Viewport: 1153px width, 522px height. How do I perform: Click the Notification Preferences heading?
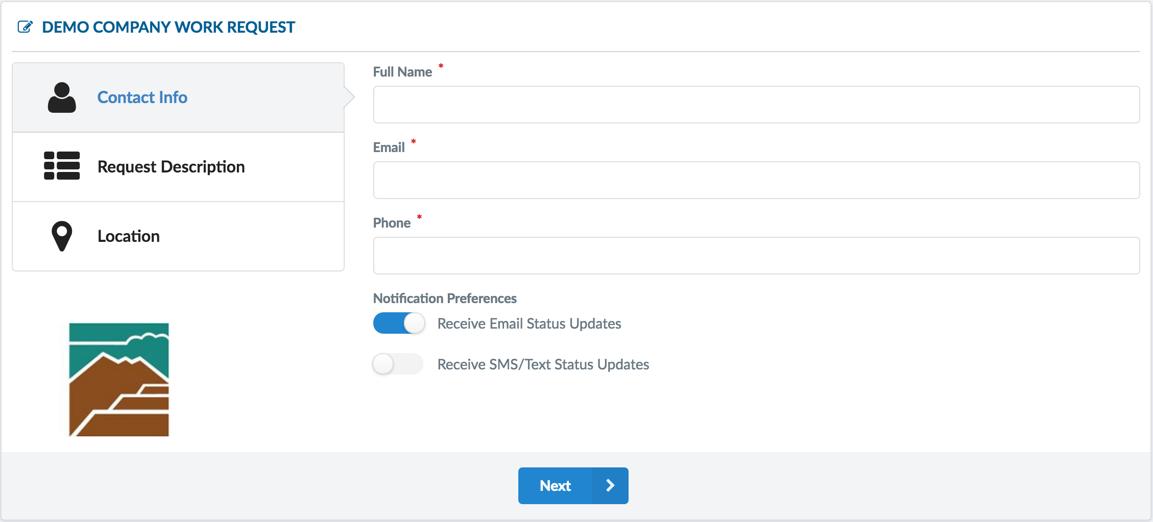pyautogui.click(x=445, y=299)
